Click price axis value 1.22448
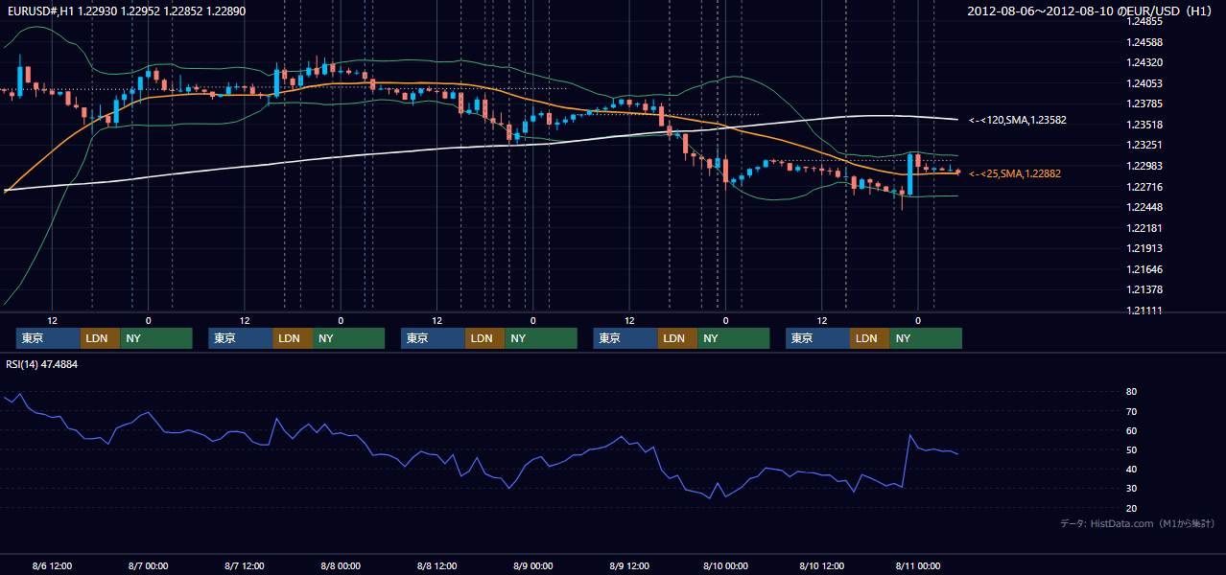The width and height of the screenshot is (1226, 575). 1143,207
